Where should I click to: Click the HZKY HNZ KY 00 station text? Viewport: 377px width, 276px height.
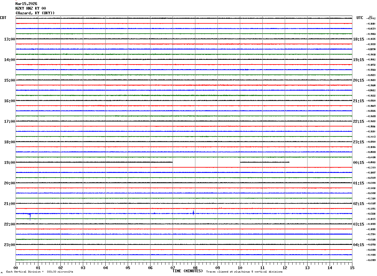pyautogui.click(x=31, y=8)
